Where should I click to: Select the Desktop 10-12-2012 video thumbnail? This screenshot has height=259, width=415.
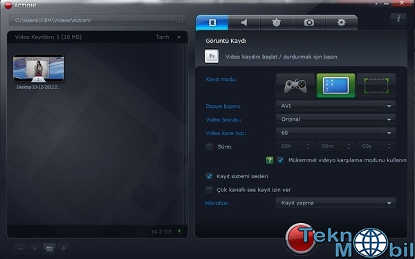38,68
